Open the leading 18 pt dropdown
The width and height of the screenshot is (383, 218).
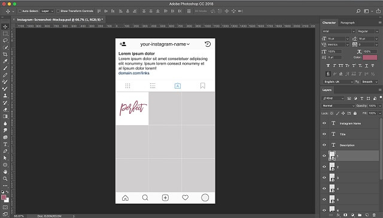coord(376,38)
